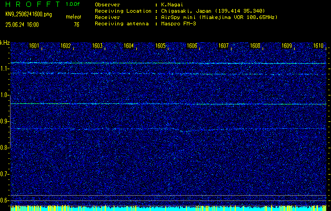331x211 pixels.
Task: Click the kHz axis unit label
Action: click(x=5, y=43)
